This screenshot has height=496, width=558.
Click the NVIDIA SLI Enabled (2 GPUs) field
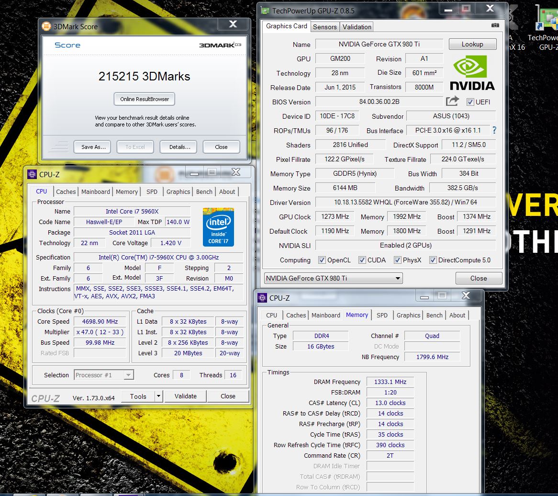(x=406, y=245)
